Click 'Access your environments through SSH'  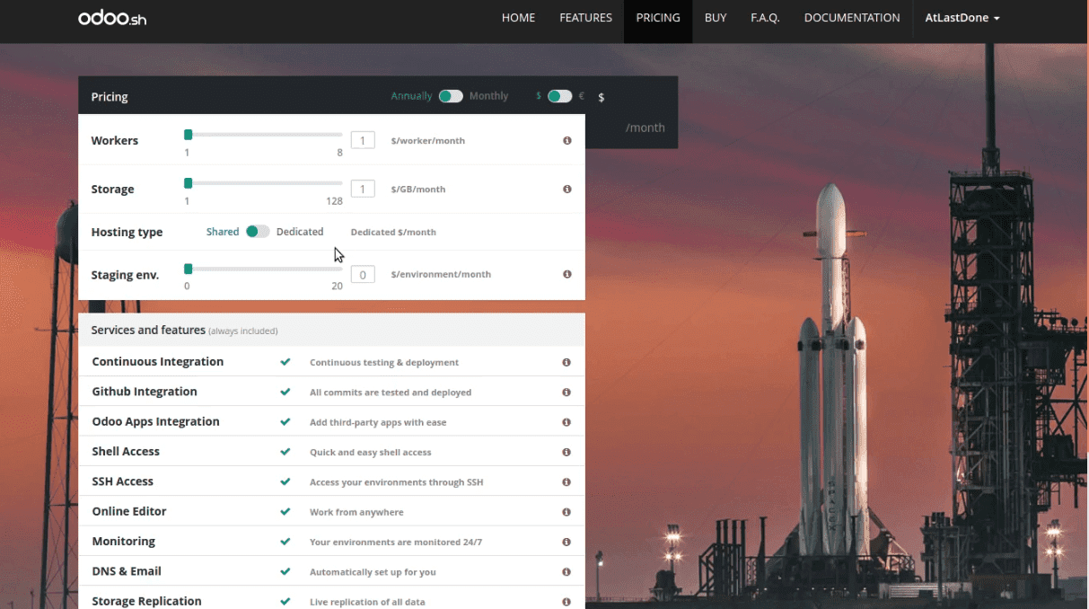click(397, 482)
